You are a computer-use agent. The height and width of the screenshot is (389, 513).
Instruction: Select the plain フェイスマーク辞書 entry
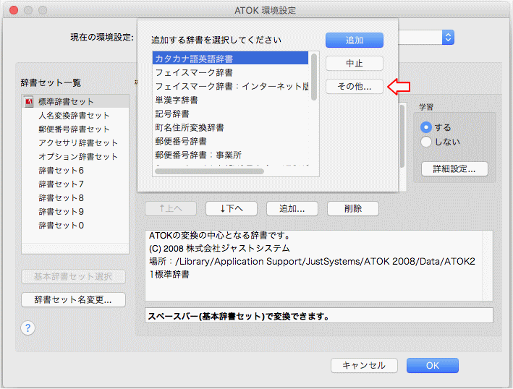point(230,72)
